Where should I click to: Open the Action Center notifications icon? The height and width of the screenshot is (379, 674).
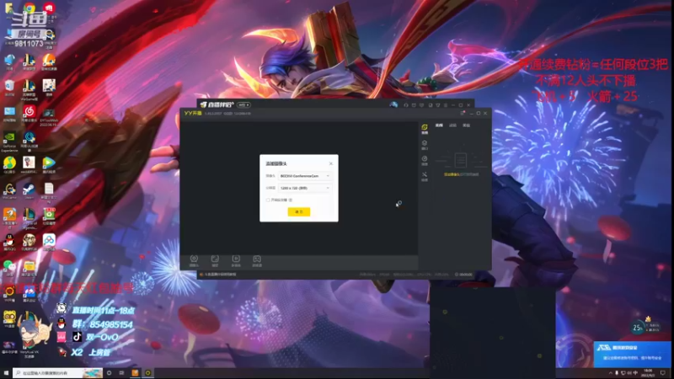663,373
